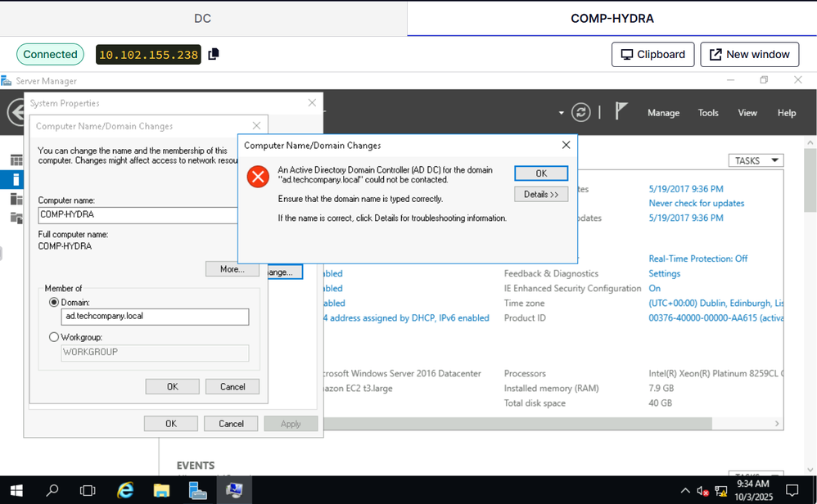
Task: Click the Server Manager refresh icon
Action: (x=580, y=112)
